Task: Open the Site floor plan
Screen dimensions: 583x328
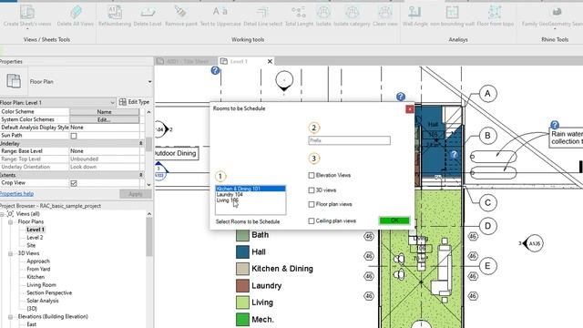Action: click(31, 245)
